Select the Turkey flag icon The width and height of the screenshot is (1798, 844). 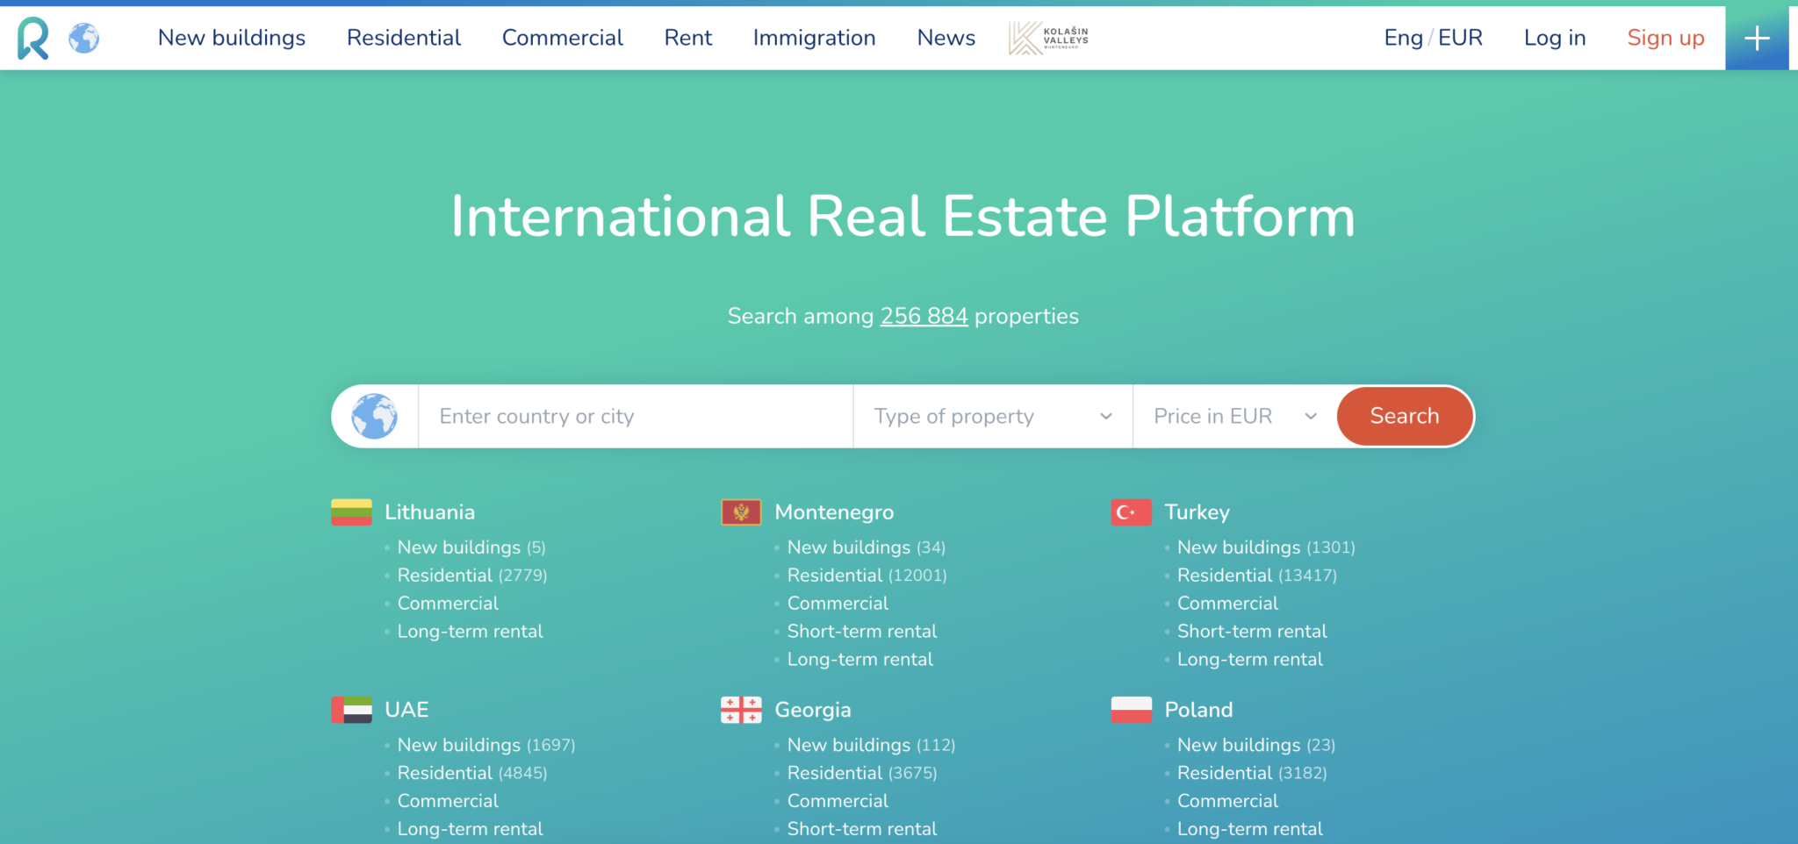click(x=1132, y=511)
